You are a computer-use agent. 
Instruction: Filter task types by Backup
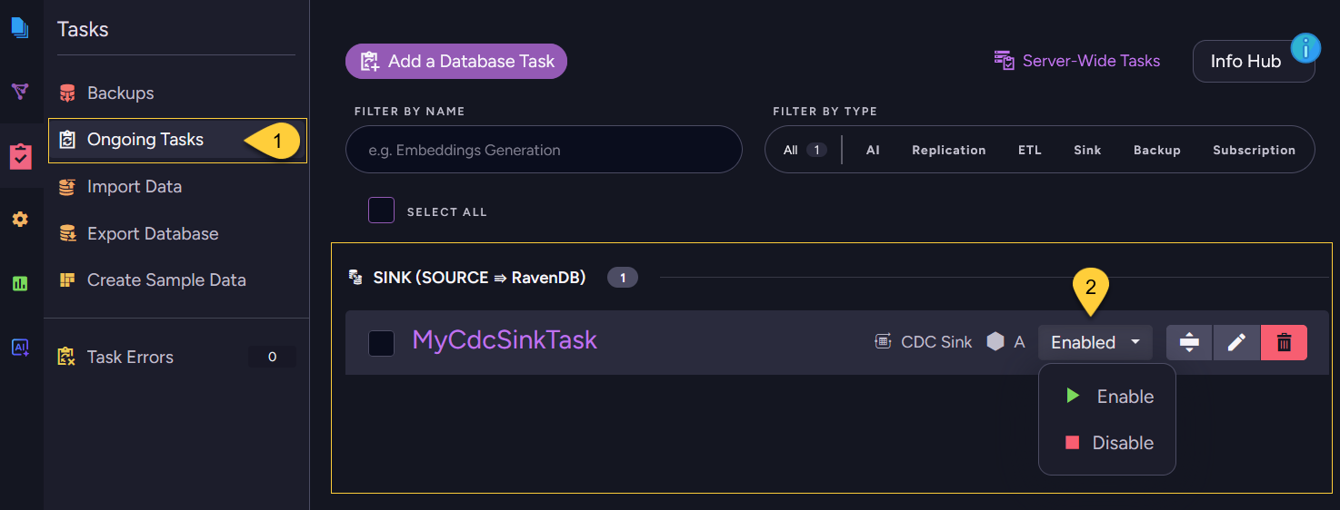(1156, 150)
